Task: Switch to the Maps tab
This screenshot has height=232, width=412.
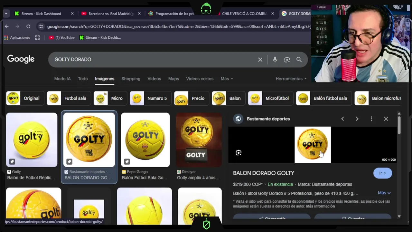Action: click(173, 79)
